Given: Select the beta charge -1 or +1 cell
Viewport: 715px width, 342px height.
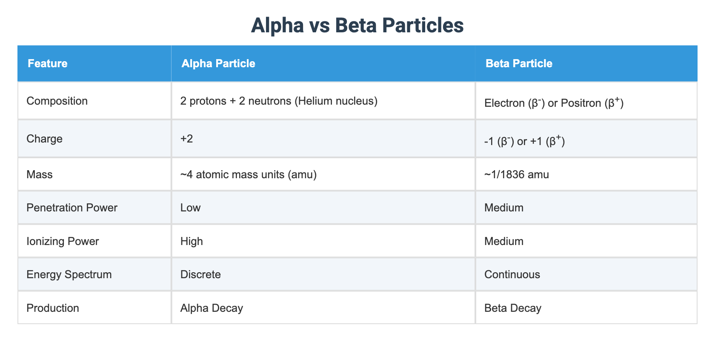Looking at the screenshot, I should 586,139.
